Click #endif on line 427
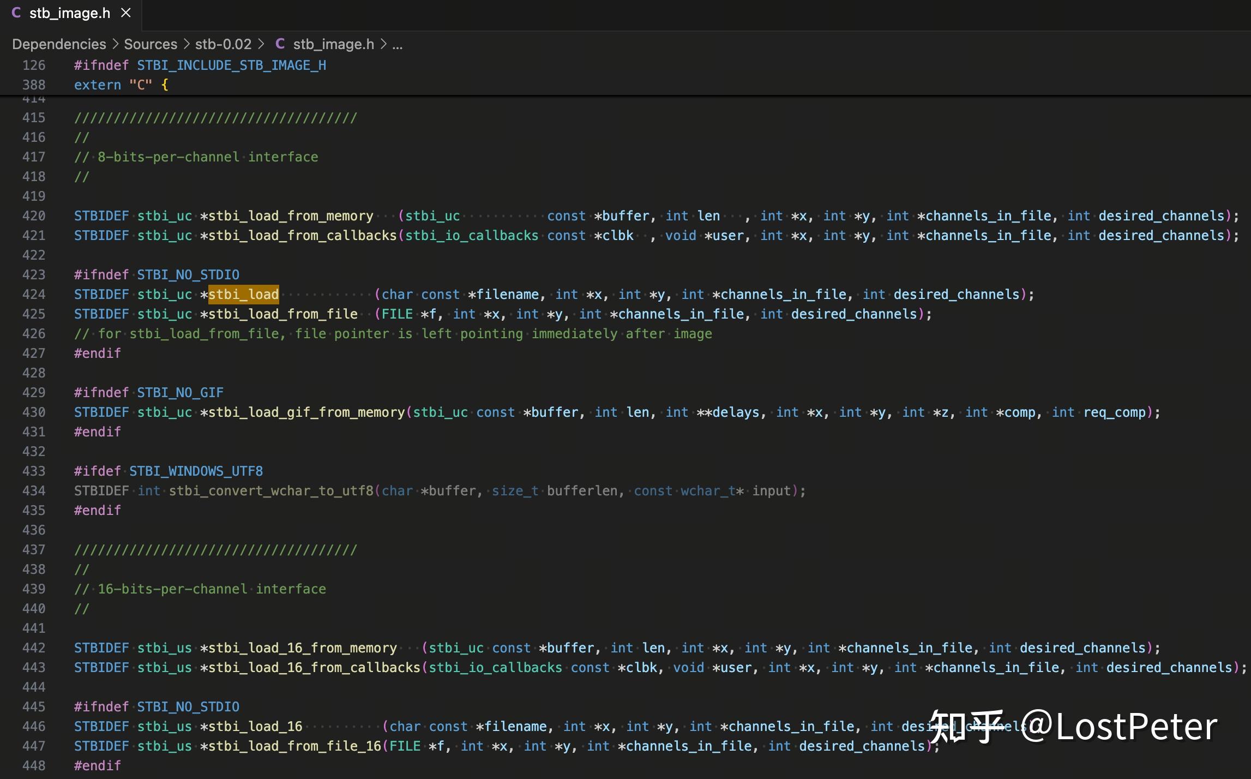 (x=98, y=353)
